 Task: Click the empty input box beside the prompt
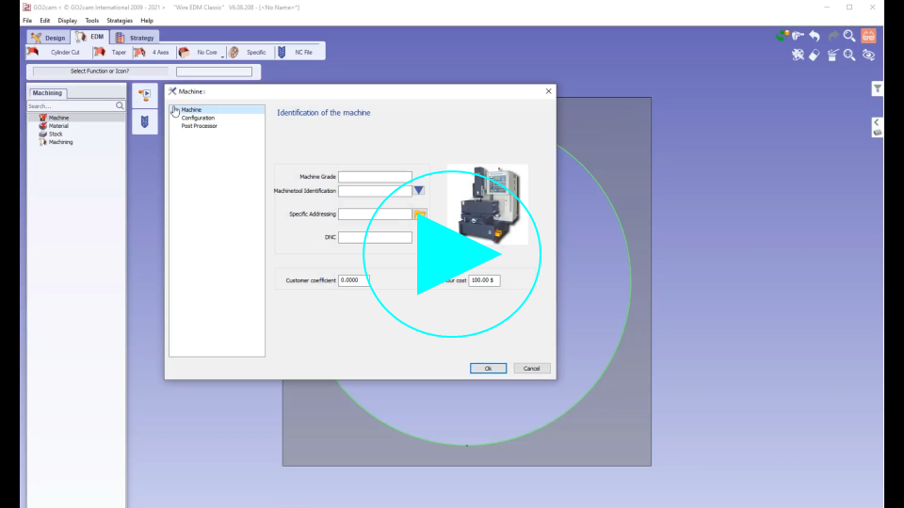(x=214, y=72)
